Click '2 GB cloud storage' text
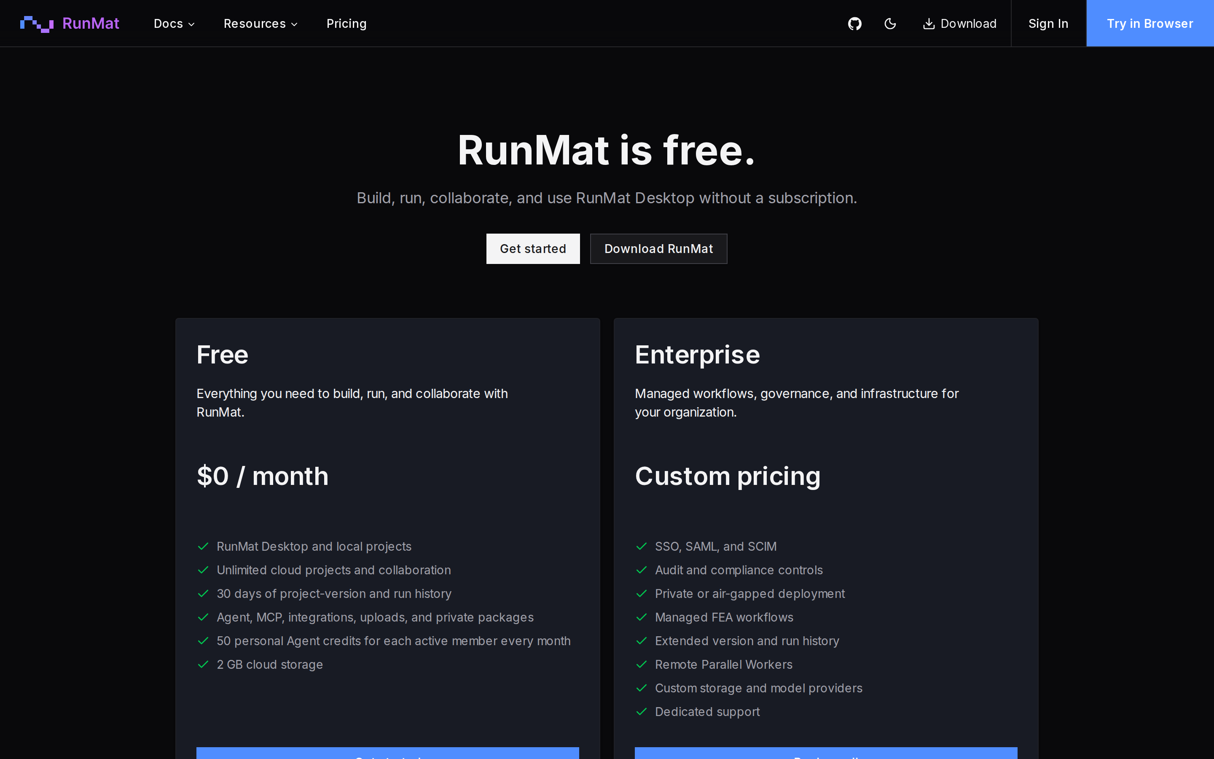The height and width of the screenshot is (759, 1214). (x=270, y=664)
